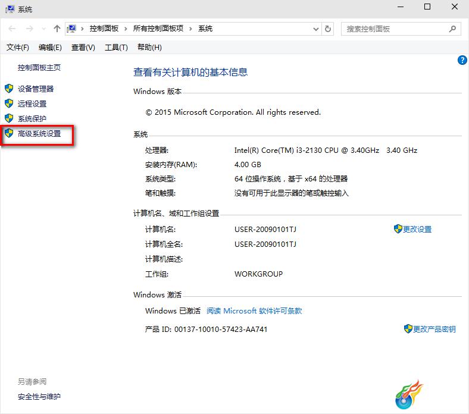
Task: Expand chevron after 所有控制面板项 breadcrumb
Action: tap(190, 29)
